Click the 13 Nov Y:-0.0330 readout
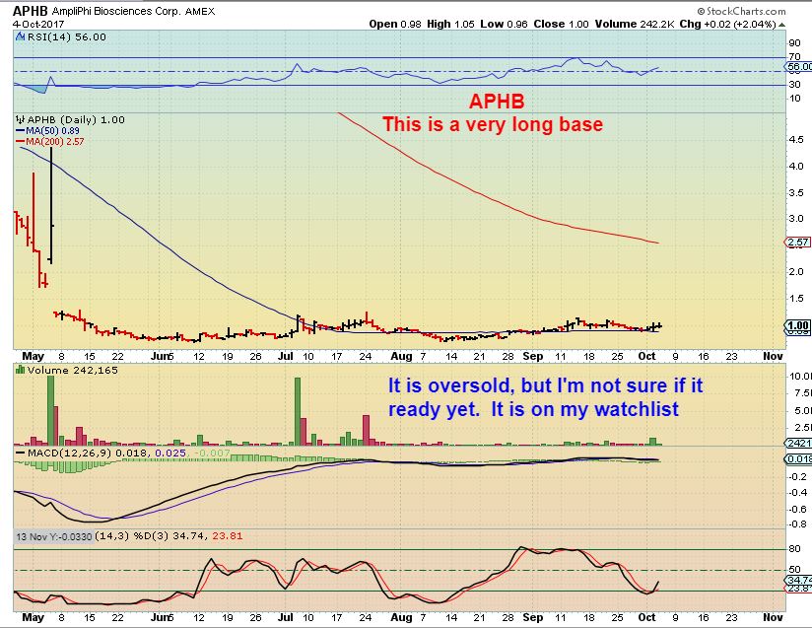The height and width of the screenshot is (628, 812). point(53,536)
